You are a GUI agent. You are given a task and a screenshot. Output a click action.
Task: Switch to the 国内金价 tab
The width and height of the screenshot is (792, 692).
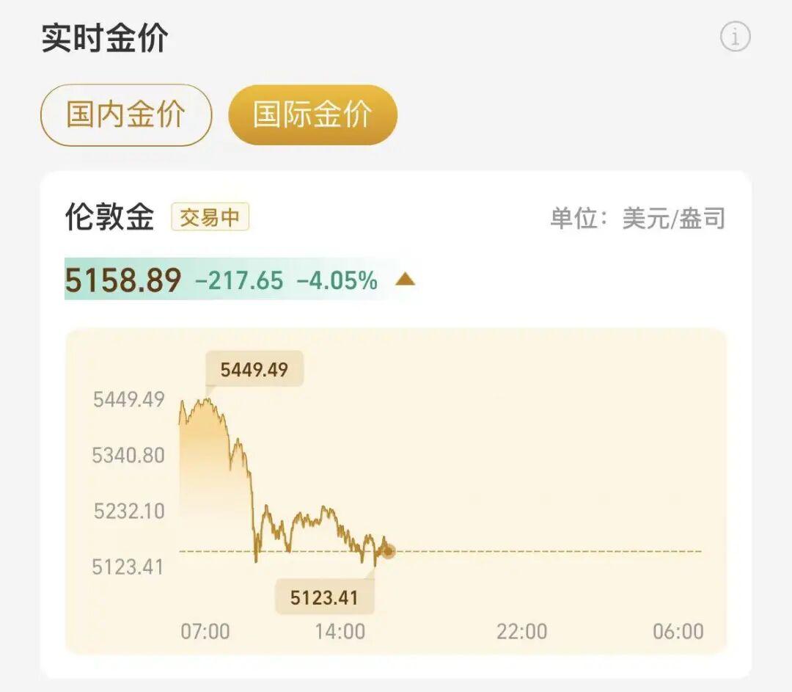pyautogui.click(x=125, y=115)
